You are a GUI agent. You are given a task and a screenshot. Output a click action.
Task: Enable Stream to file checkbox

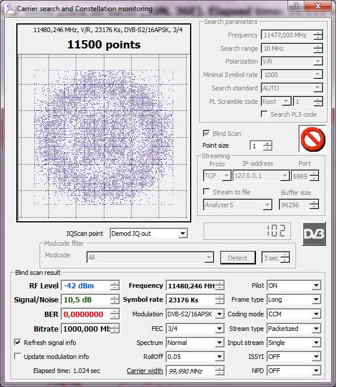(x=206, y=192)
